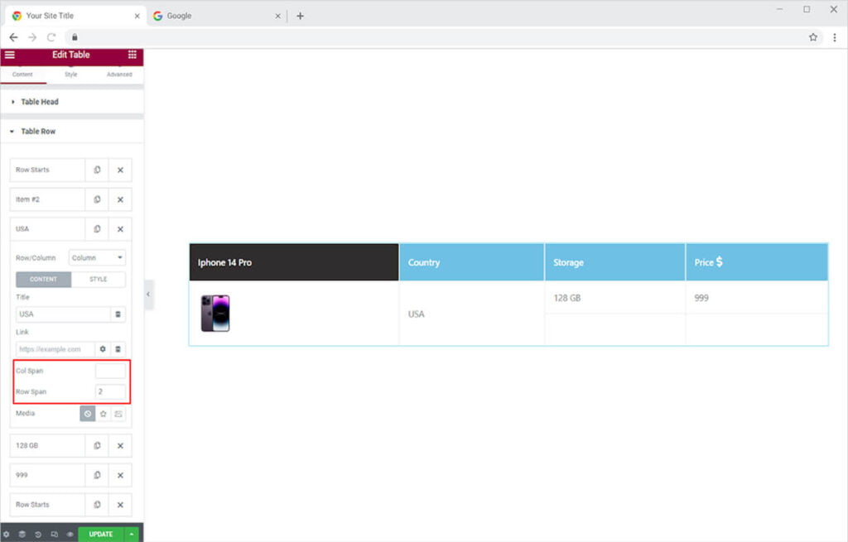This screenshot has height=542, width=848.
Task: Click the Row Span input field
Action: click(x=110, y=391)
